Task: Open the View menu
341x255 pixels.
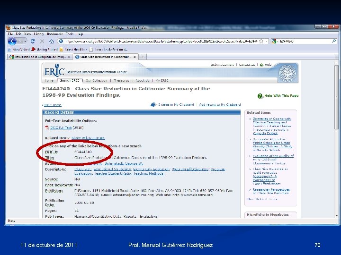Action: pos(27,34)
